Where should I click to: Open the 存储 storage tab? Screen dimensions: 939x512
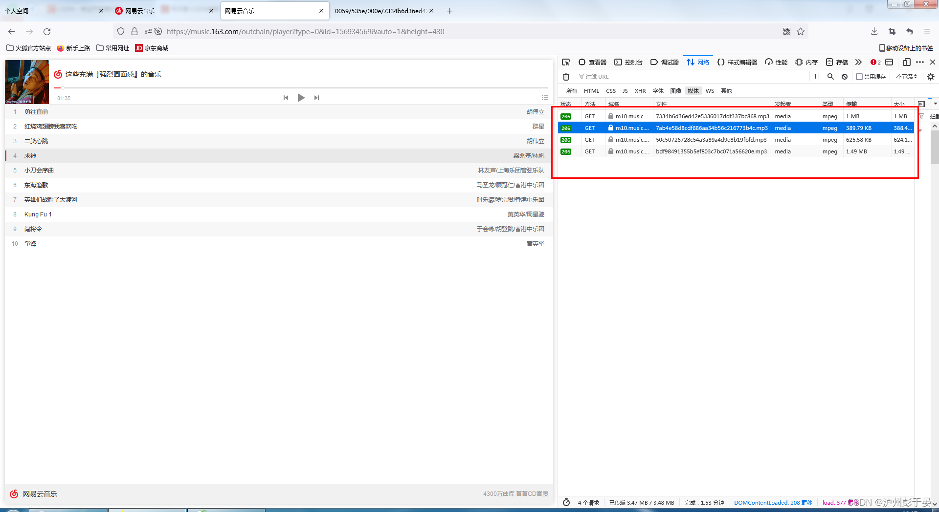coord(837,62)
